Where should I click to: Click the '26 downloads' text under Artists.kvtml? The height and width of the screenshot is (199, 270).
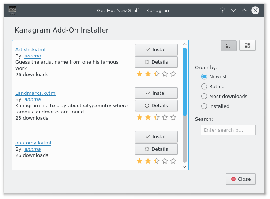pos(32,75)
